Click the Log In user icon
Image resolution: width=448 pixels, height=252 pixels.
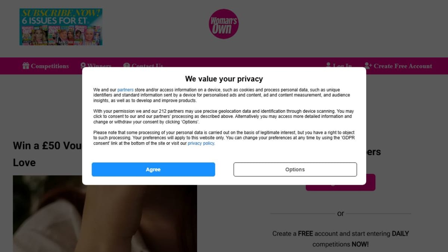(x=329, y=65)
